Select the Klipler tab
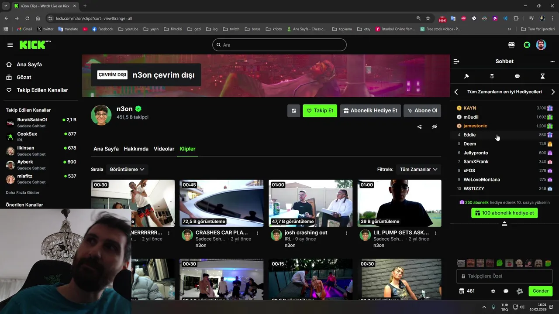Screen dimensions: 559x314 [x=187, y=149]
